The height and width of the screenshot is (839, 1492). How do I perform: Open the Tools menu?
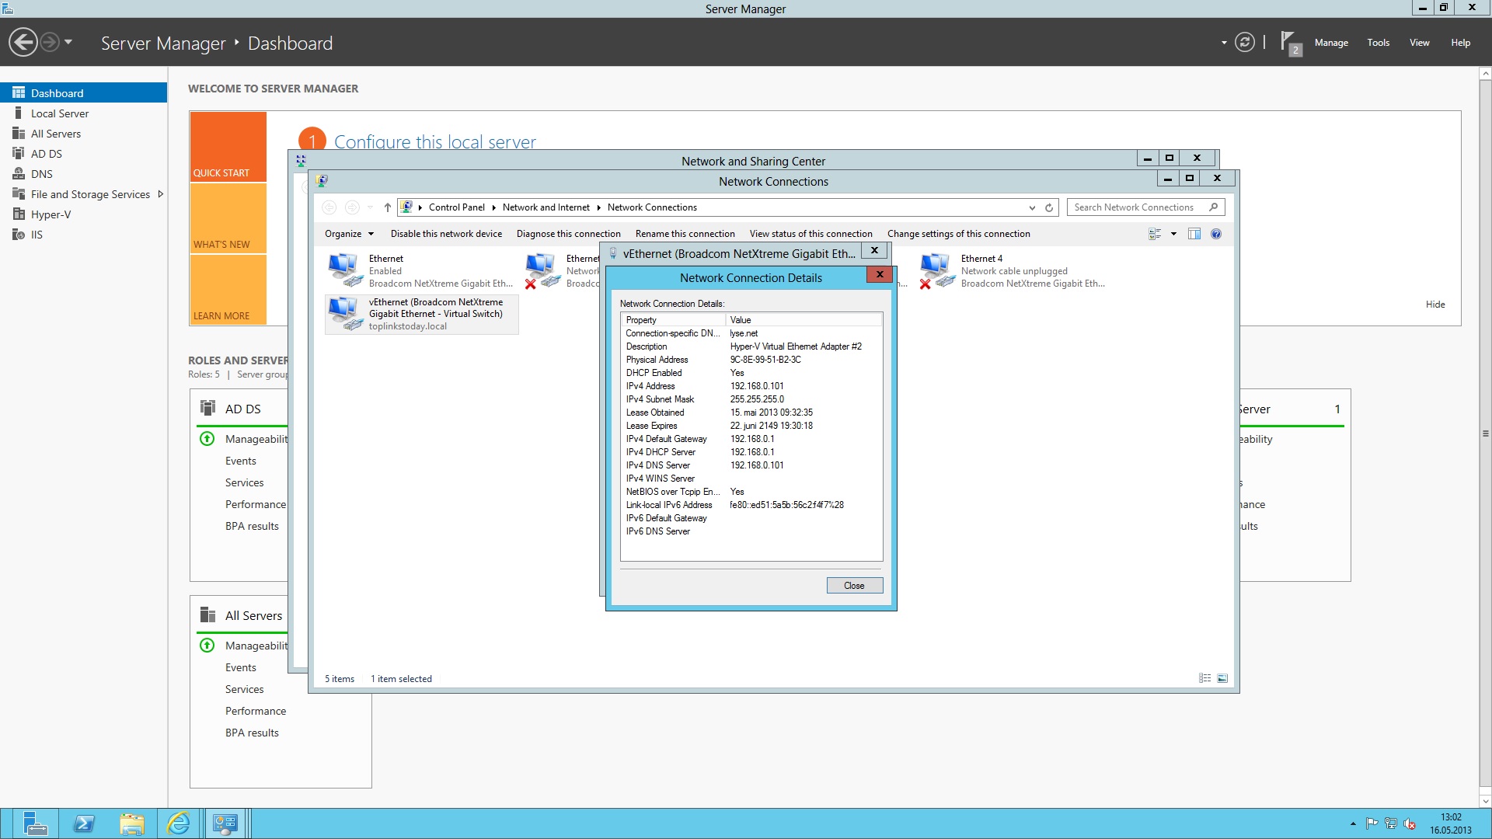point(1379,43)
